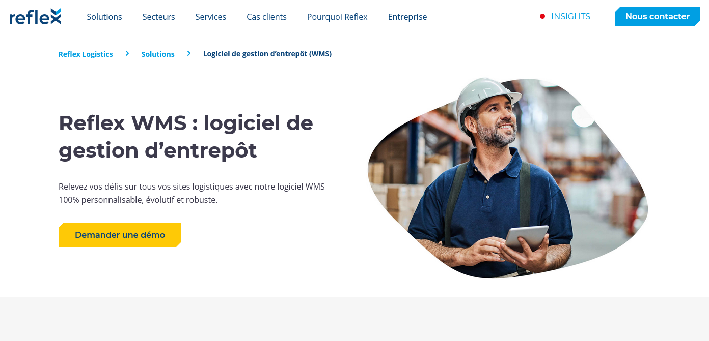This screenshot has height=341, width=709.
Task: Click the warehouse worker hero image
Action: pyautogui.click(x=507, y=178)
